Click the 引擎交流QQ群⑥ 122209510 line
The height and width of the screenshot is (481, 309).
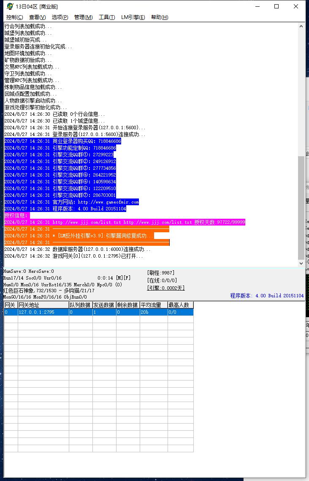(x=60, y=188)
